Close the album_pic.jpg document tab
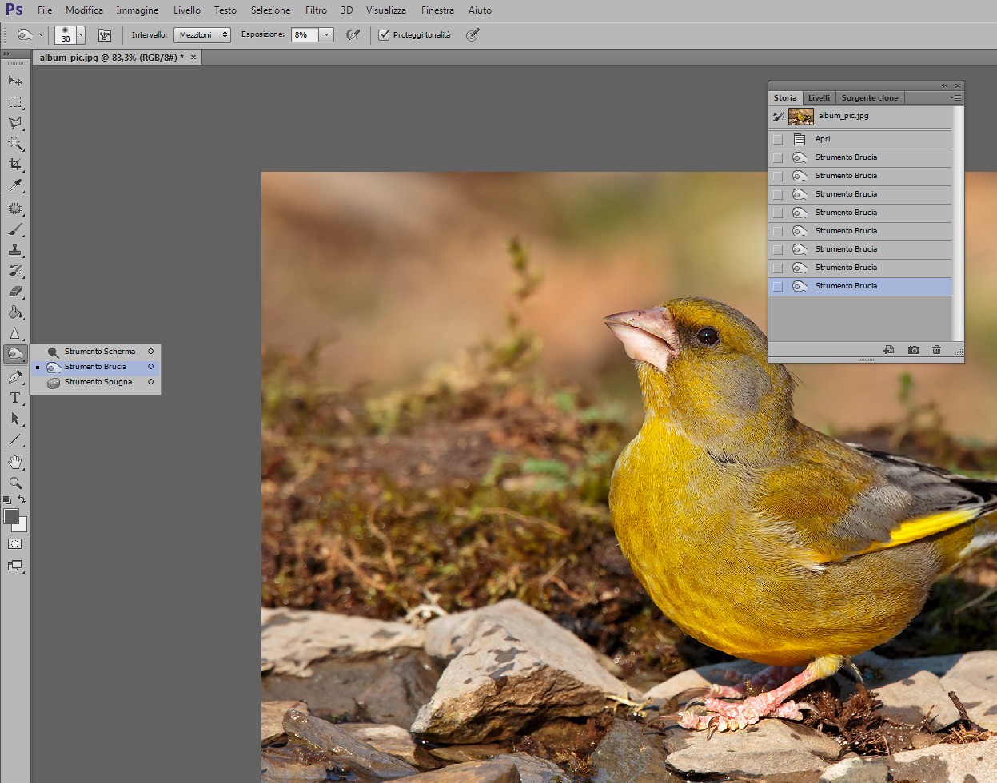The image size is (997, 783). [193, 58]
